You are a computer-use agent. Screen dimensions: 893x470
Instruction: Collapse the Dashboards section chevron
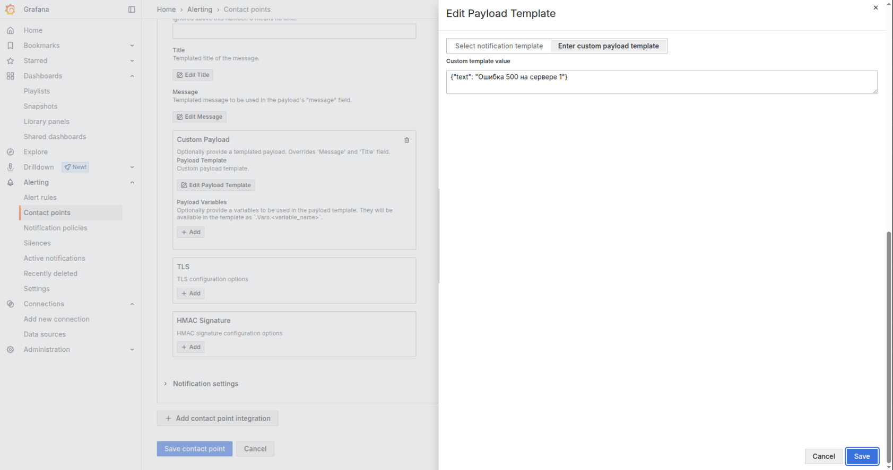(132, 76)
